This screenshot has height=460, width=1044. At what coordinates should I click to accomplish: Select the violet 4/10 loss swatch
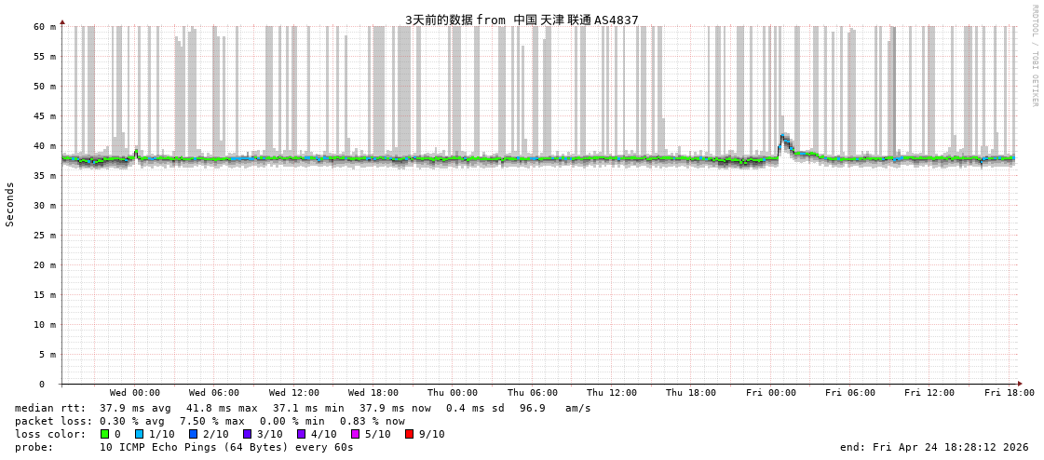point(302,434)
